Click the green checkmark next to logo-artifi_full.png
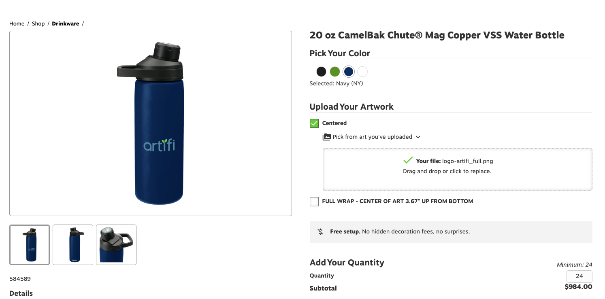This screenshot has height=299, width=605. [409, 160]
